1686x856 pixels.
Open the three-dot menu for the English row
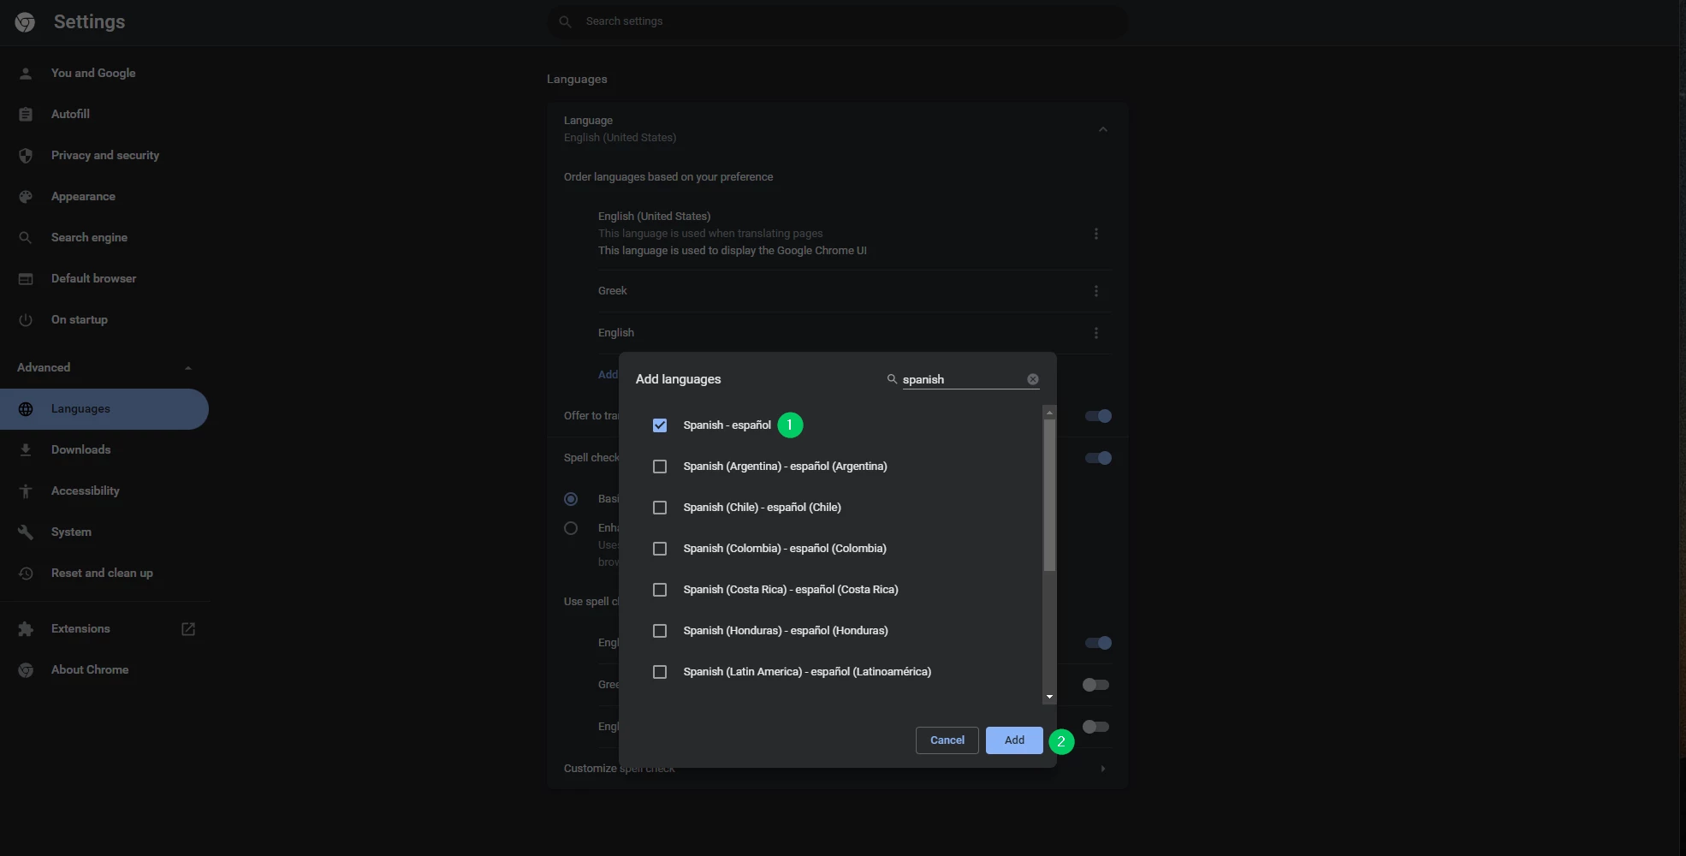[x=1095, y=333]
